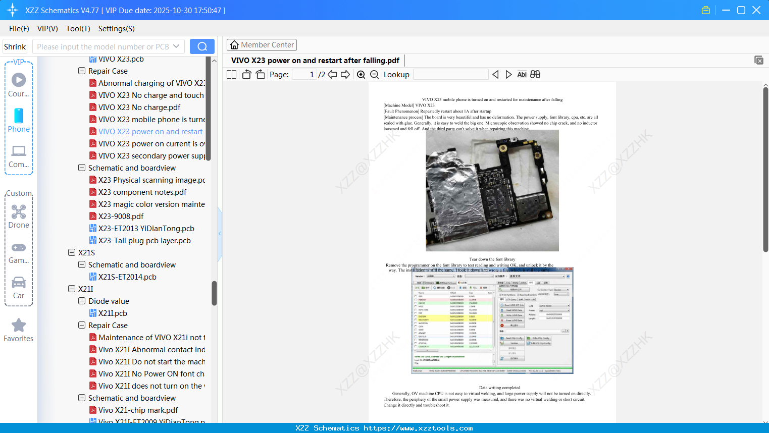This screenshot has height=433, width=769.
Task: Collapse the X21I tree node
Action: coord(72,289)
